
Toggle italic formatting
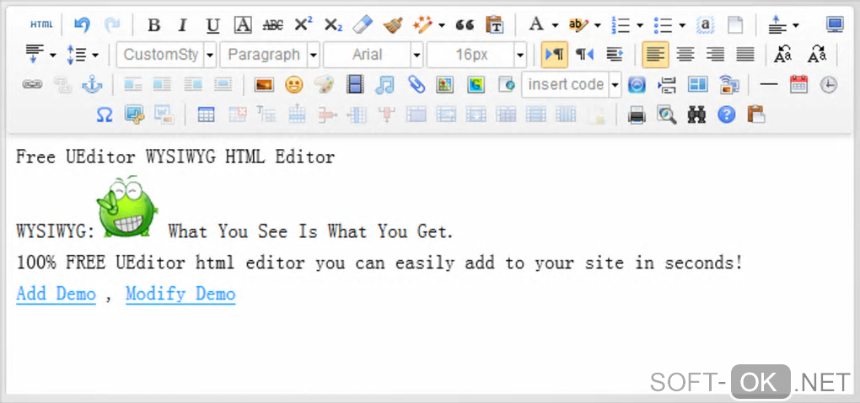(183, 24)
